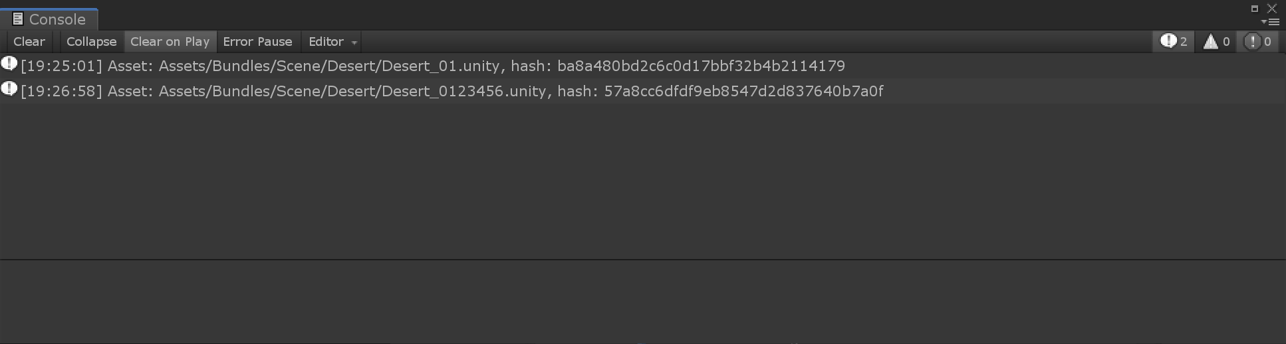The width and height of the screenshot is (1286, 344).
Task: Maximize the Console window via square icon
Action: pyautogui.click(x=1255, y=9)
